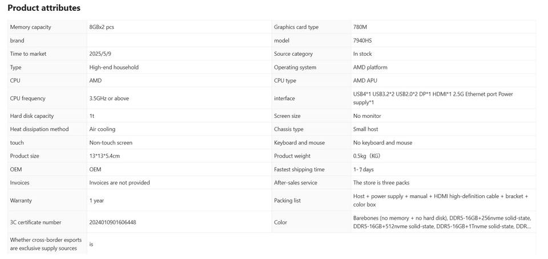Click the 780M graphics card value
This screenshot has width=548, height=259.
[360, 27]
